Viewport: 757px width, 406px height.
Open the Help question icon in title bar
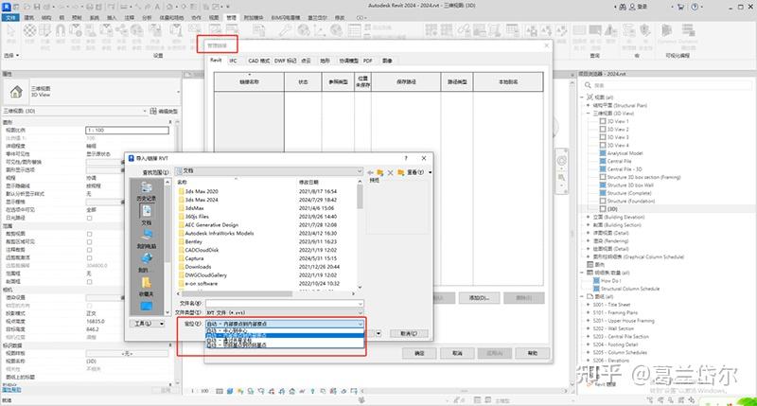[x=695, y=7]
